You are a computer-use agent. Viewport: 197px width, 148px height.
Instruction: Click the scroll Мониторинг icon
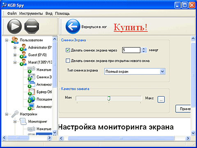pyautogui.click(x=23, y=121)
